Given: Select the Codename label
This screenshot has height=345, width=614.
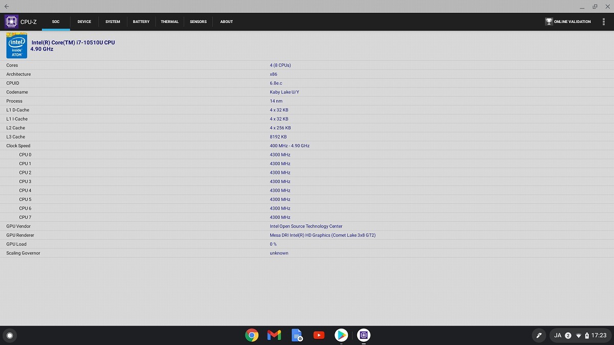Looking at the screenshot, I should click(x=17, y=92).
